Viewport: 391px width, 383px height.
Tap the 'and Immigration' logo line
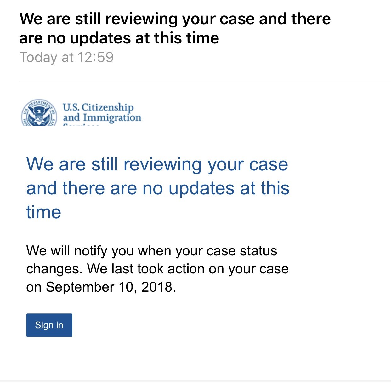pos(102,117)
